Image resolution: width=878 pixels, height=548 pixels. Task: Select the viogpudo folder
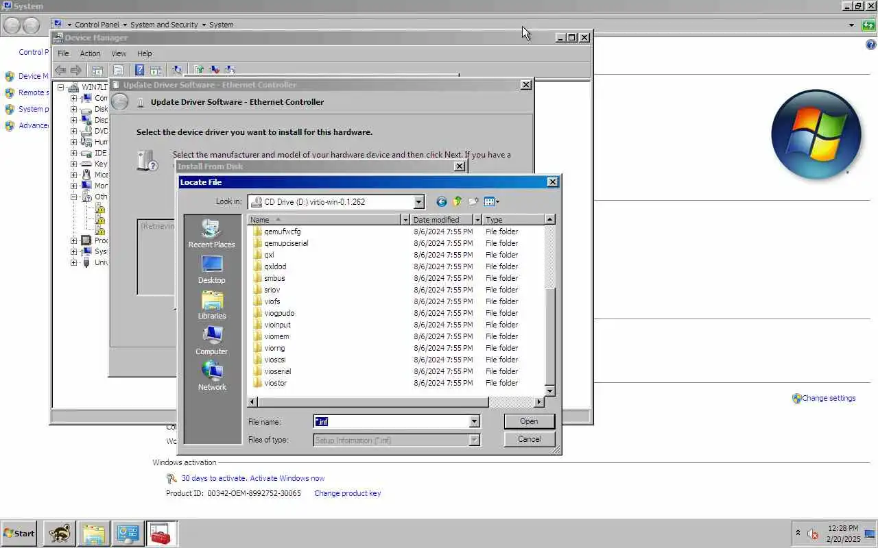pos(278,313)
